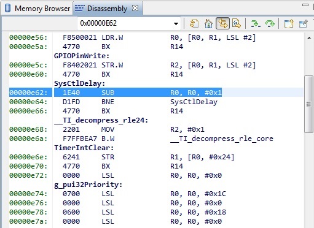Click the Refresh View toolbar icon

[x=194, y=23]
